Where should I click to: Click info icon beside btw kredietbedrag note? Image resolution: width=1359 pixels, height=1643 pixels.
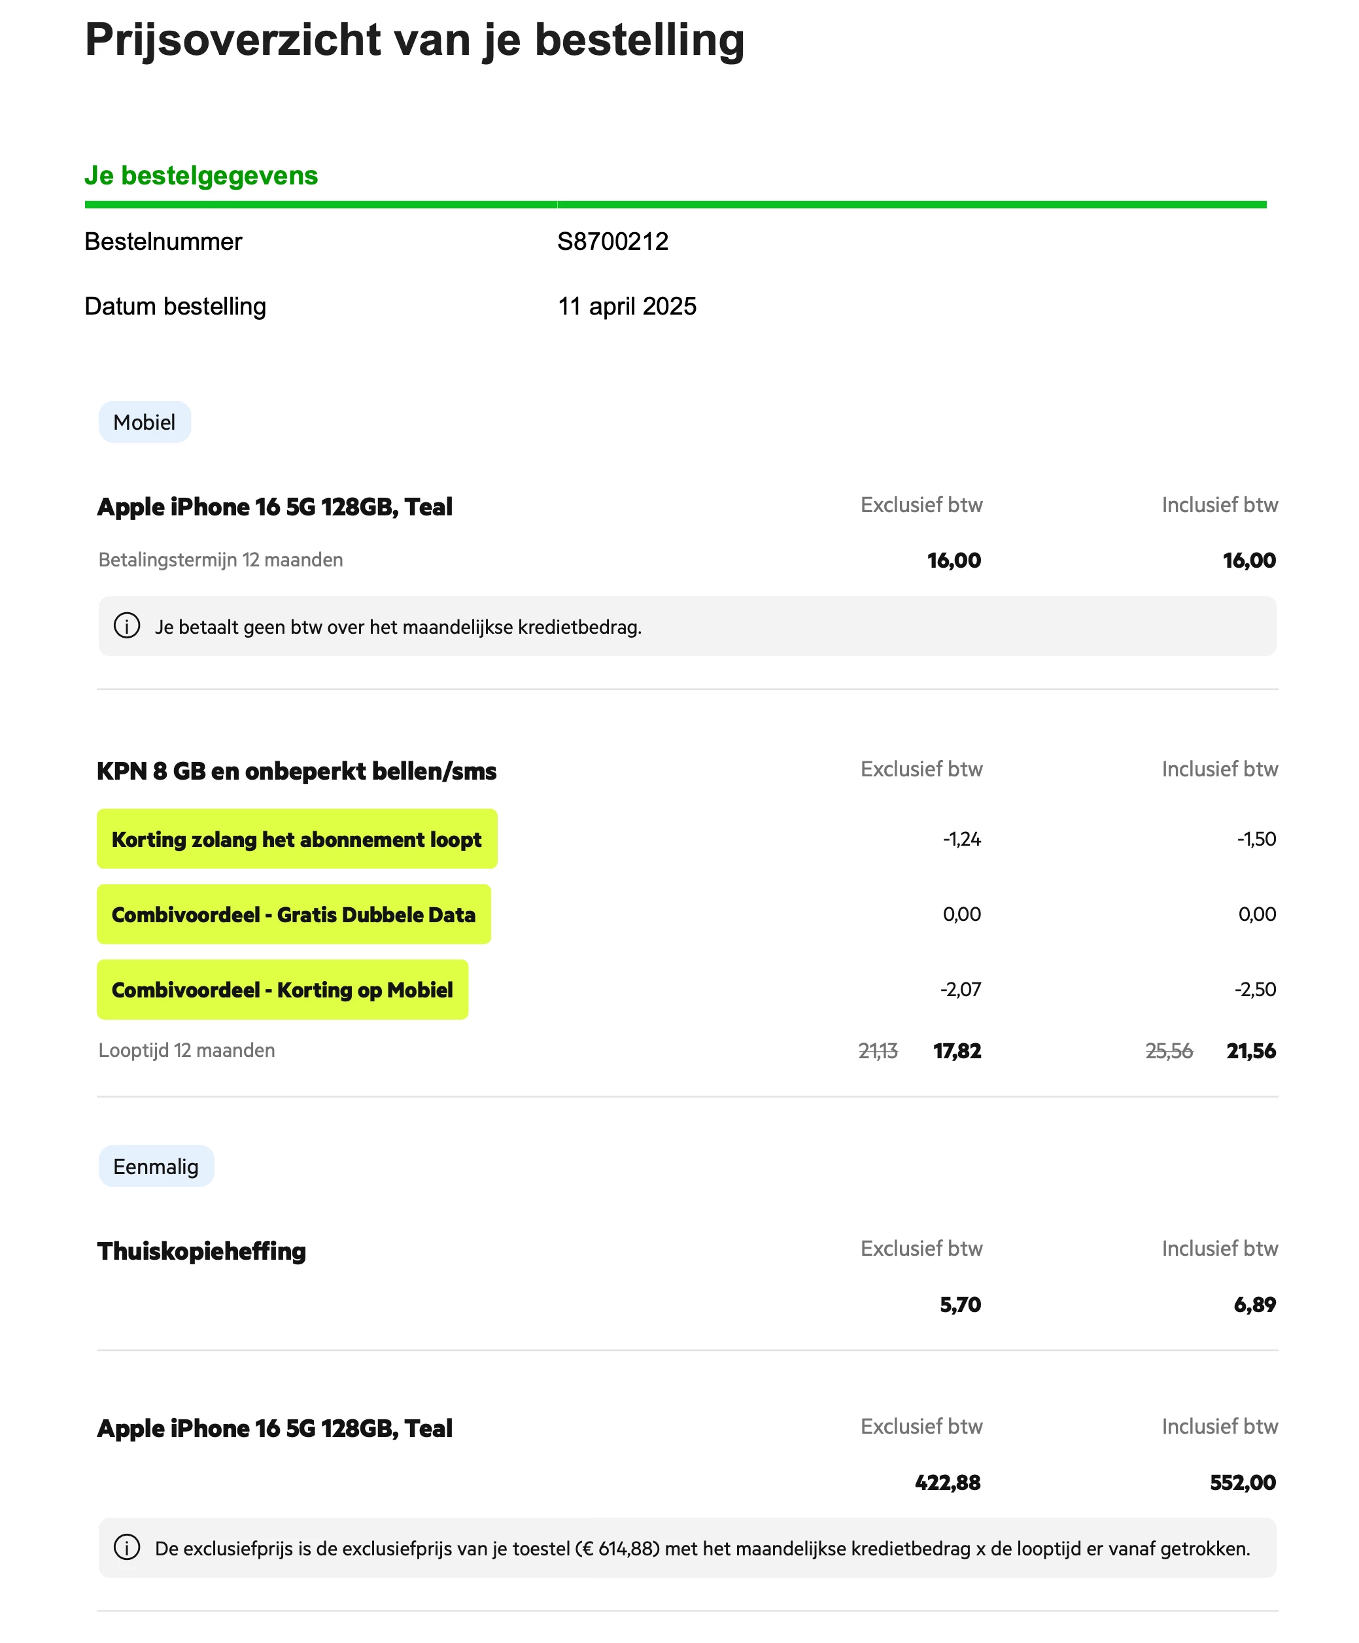coord(127,626)
